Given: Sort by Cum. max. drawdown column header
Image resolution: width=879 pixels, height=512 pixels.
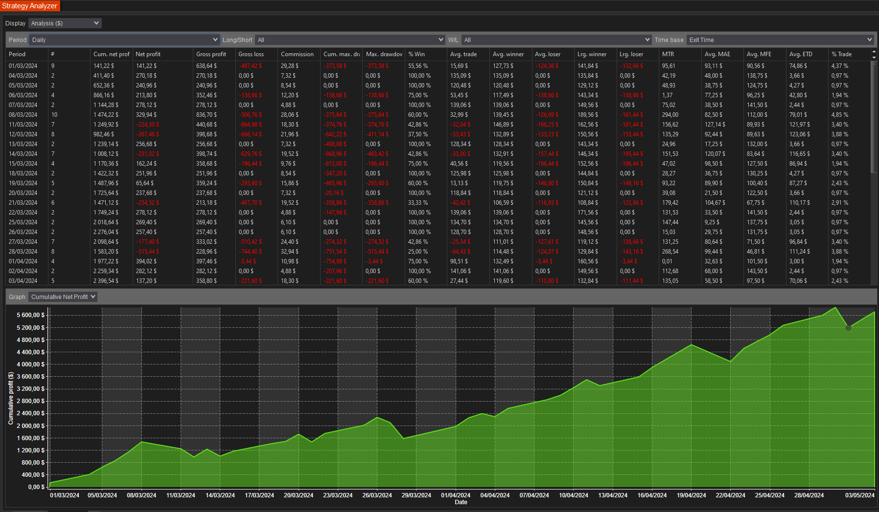Looking at the screenshot, I should pos(342,54).
